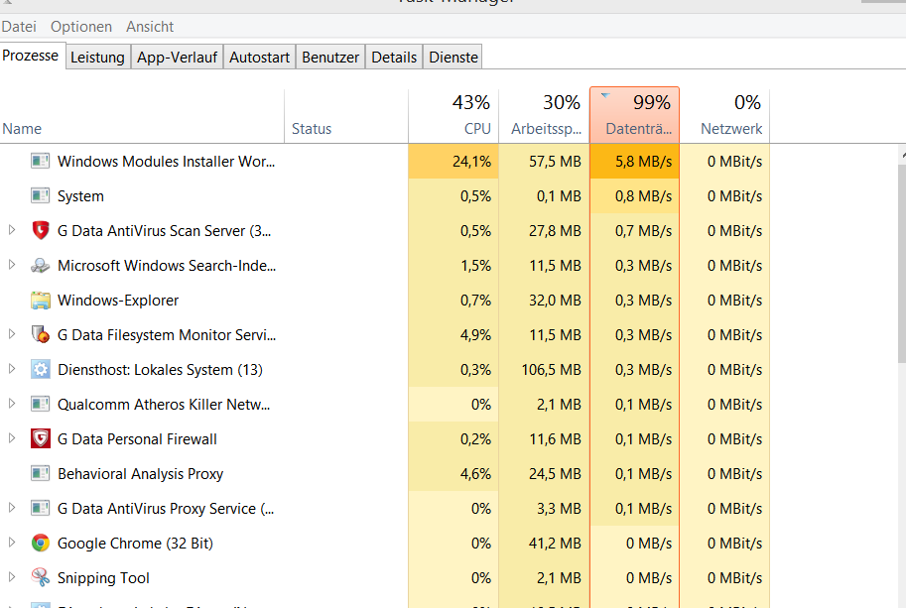Open the Optionen menu
Image resolution: width=906 pixels, height=608 pixels.
pos(81,27)
